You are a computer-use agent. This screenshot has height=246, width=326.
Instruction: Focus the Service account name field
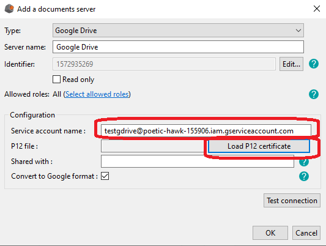206,131
